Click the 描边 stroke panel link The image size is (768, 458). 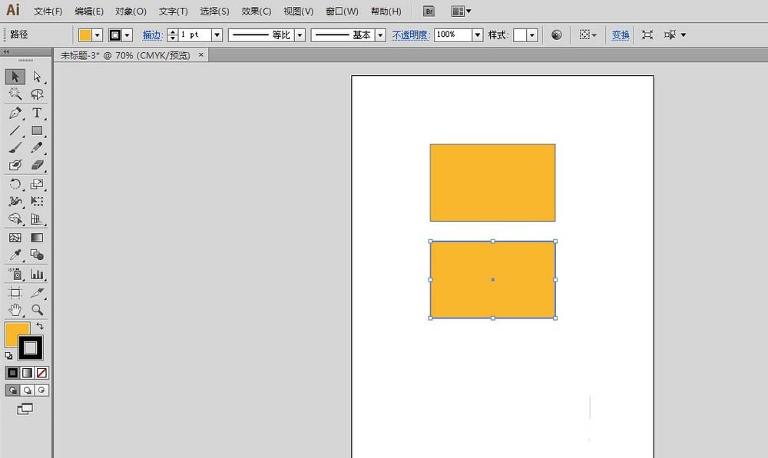point(152,35)
